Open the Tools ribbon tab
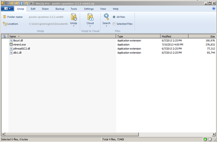The width and height of the screenshot is (217, 142). (74, 9)
